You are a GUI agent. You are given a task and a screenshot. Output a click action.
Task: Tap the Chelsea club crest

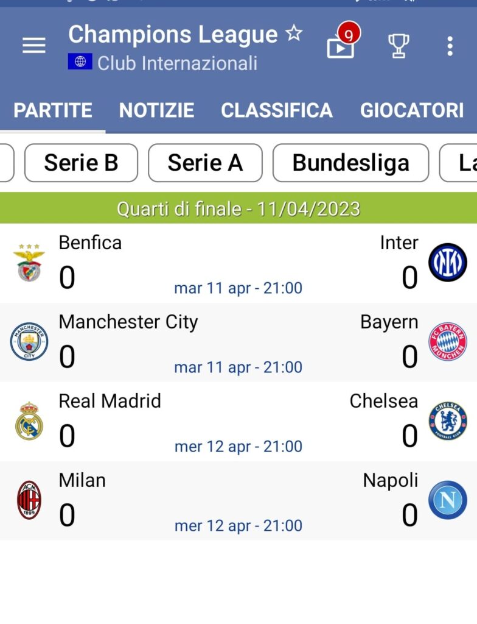(448, 421)
